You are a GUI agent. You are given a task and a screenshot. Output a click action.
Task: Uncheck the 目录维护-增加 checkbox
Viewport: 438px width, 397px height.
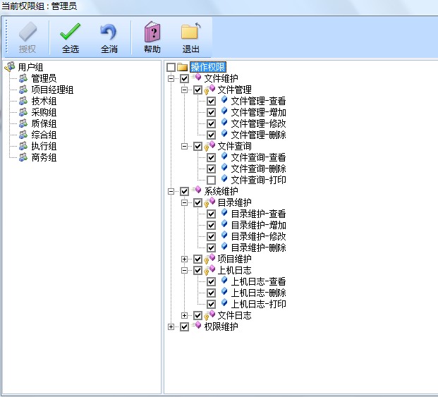point(211,225)
